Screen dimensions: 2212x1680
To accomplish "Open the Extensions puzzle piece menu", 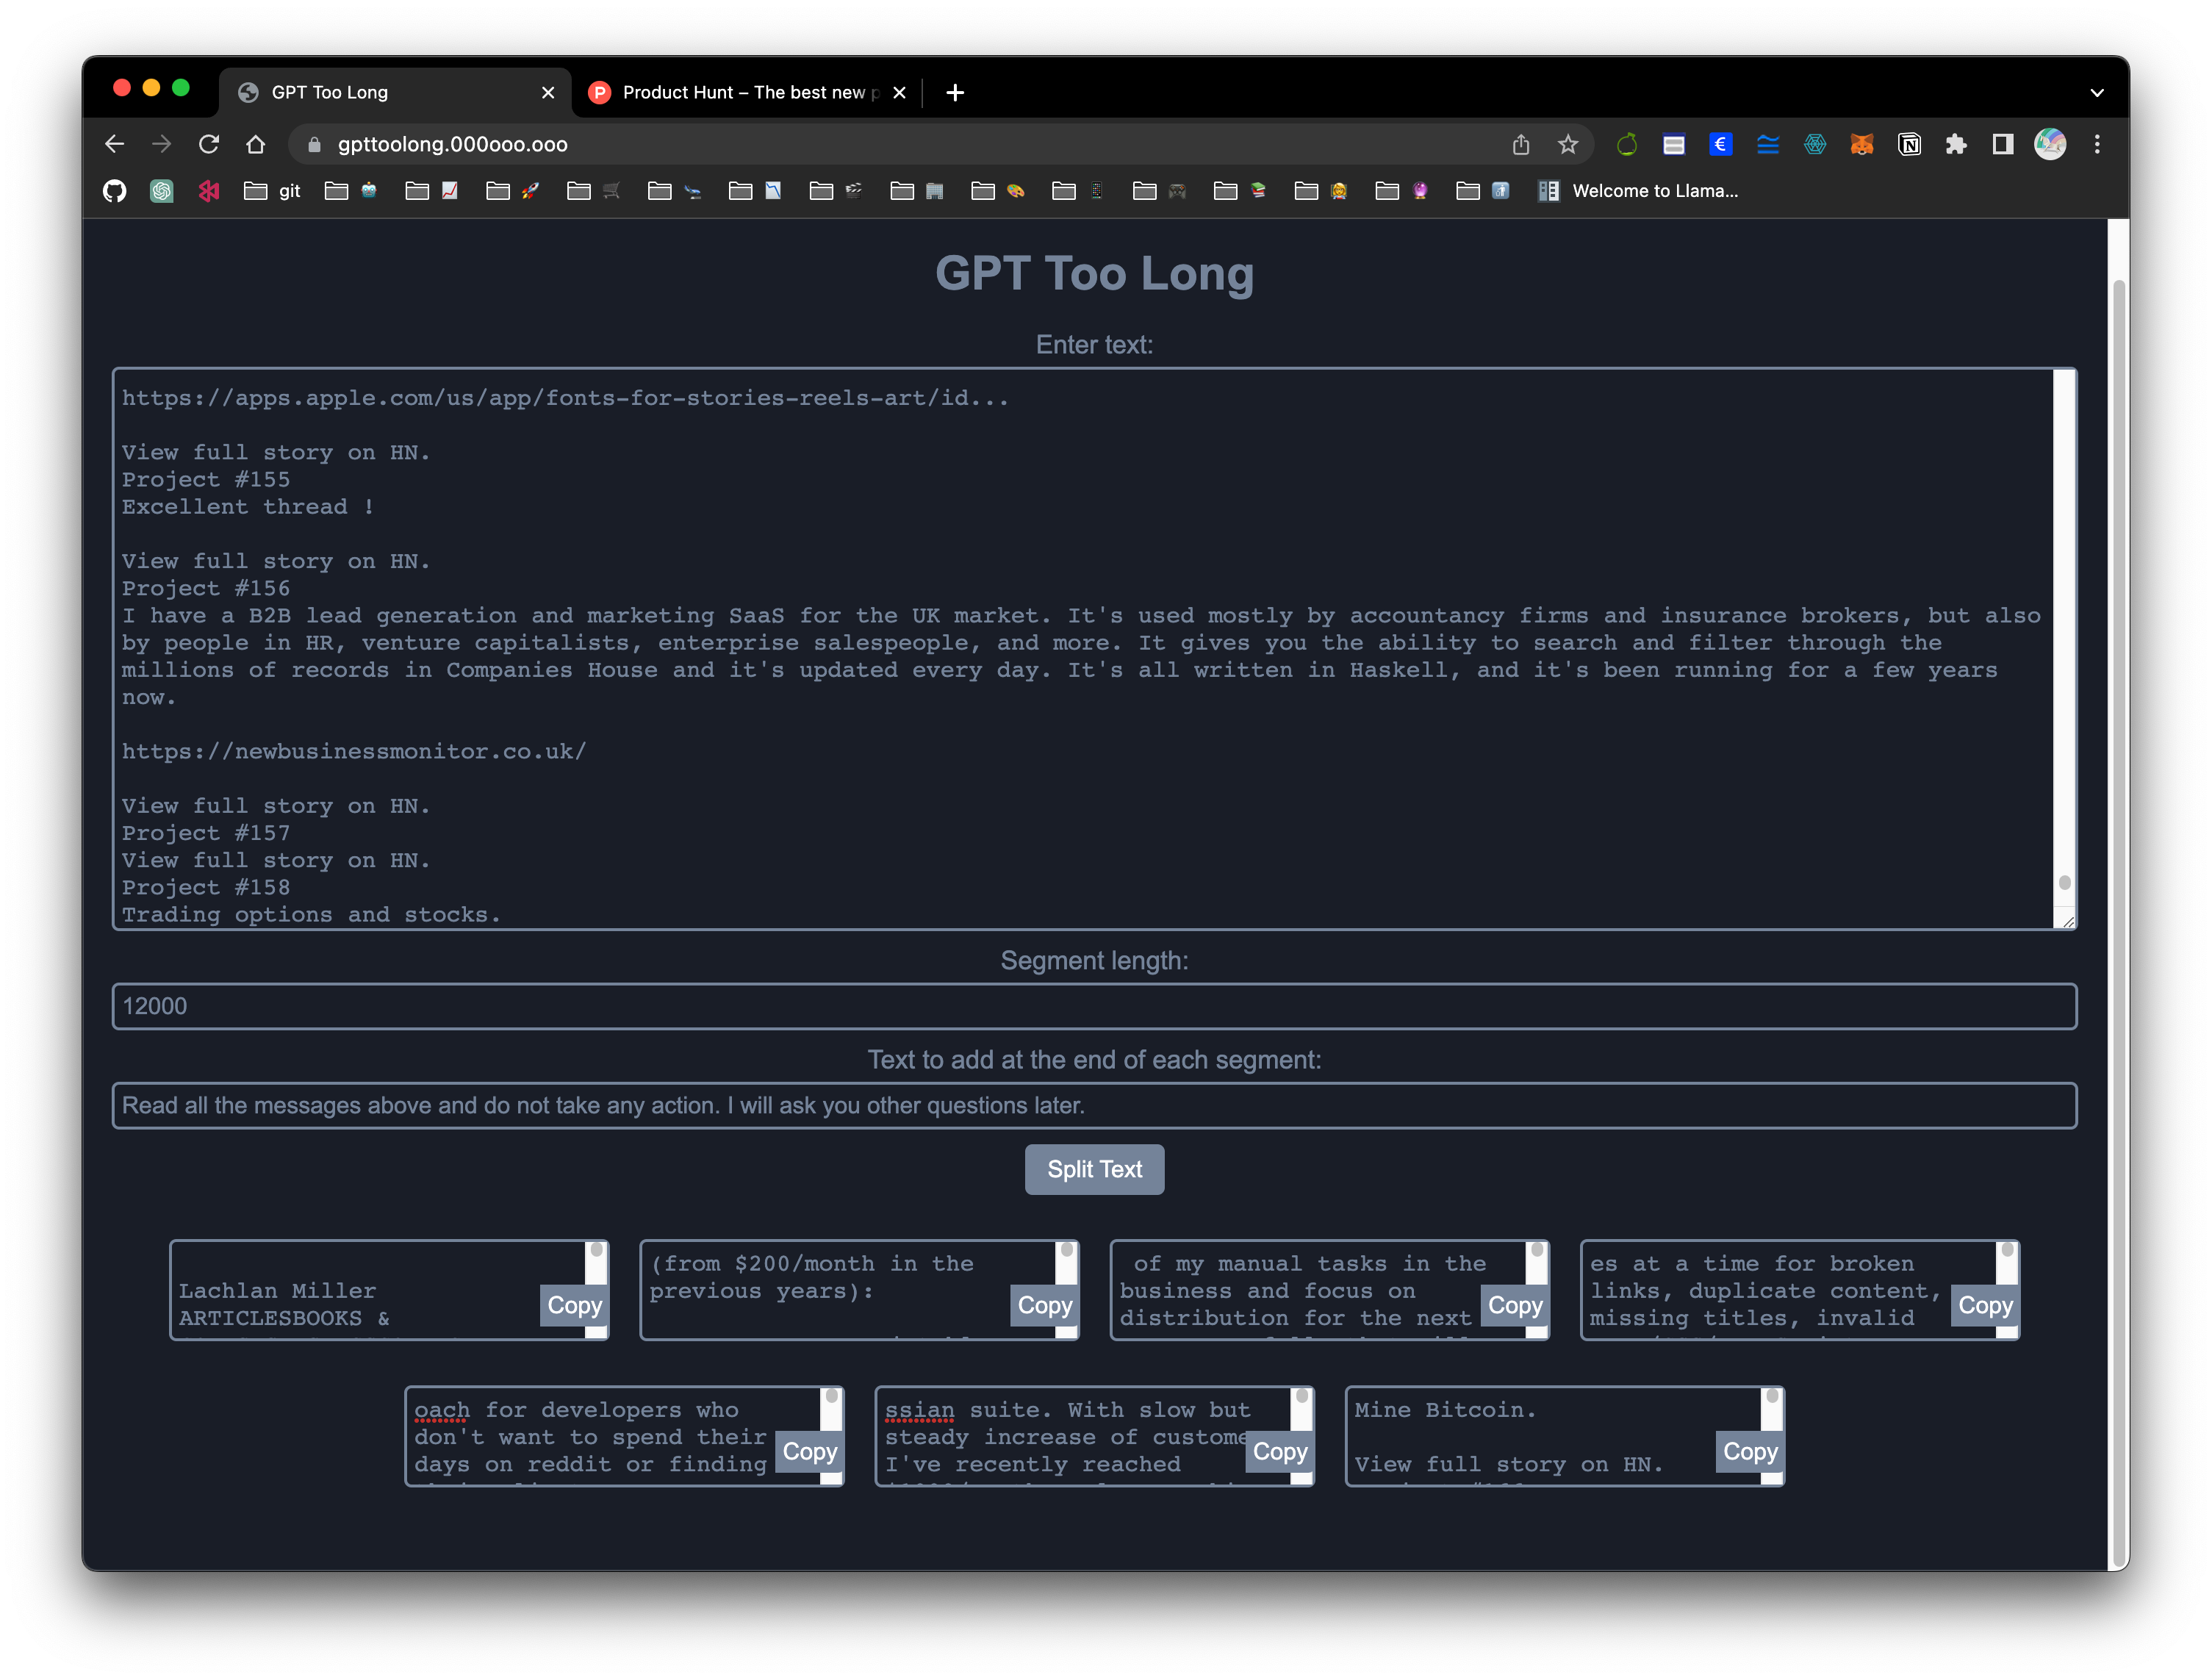I will (x=1956, y=144).
